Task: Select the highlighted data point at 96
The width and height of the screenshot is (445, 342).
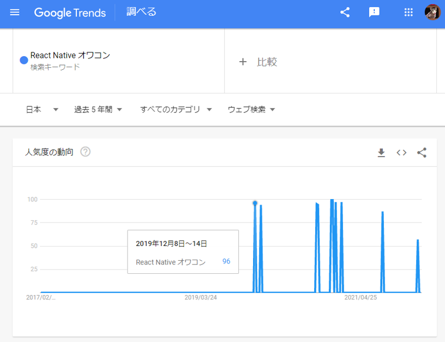Action: point(255,203)
